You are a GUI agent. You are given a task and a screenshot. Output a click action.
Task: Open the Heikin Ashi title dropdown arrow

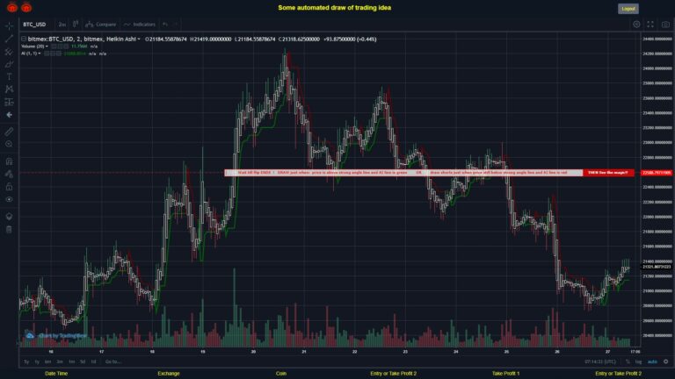139,39
